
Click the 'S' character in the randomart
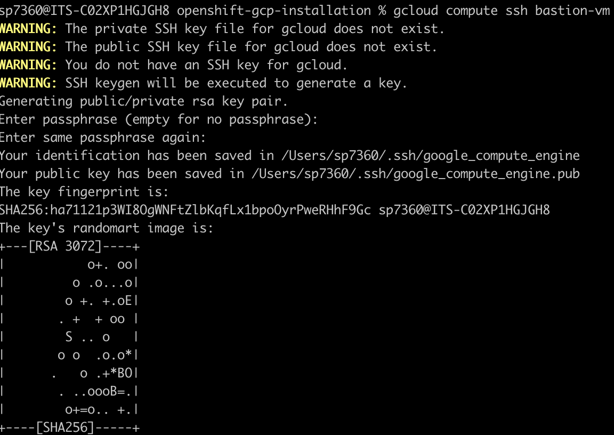coord(69,337)
